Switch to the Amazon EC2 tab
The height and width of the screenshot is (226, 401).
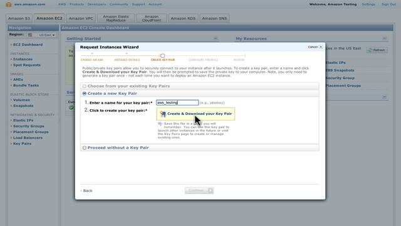point(49,18)
